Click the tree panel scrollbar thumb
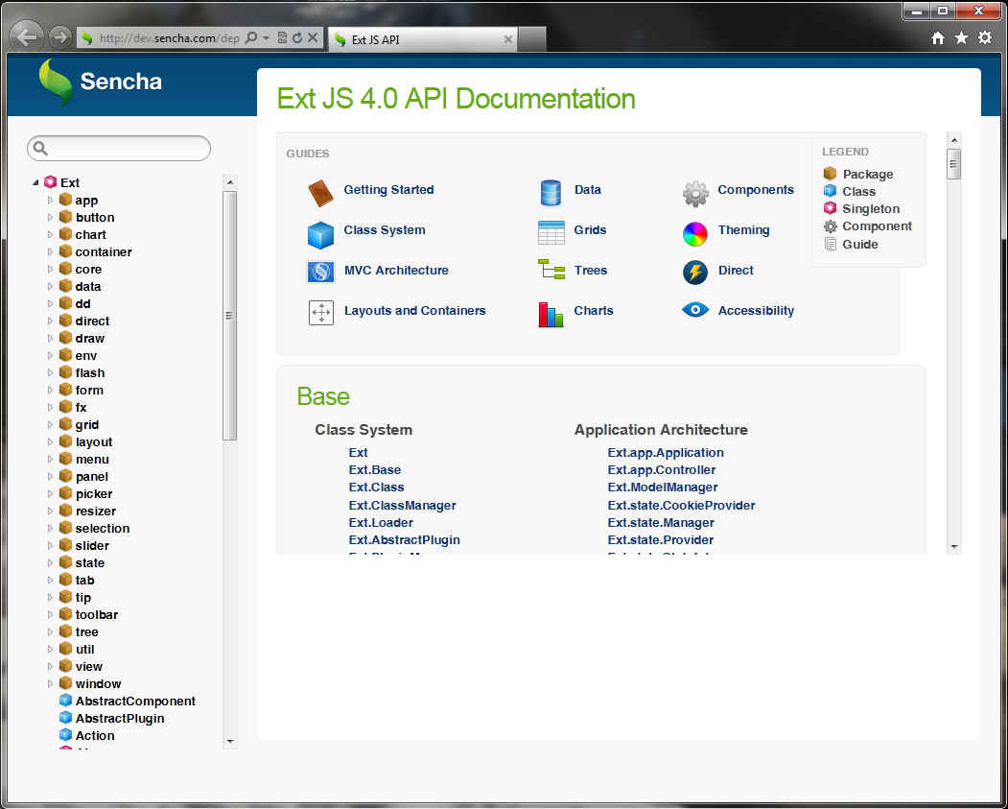Screen dimensions: 1008x809 tap(229, 315)
